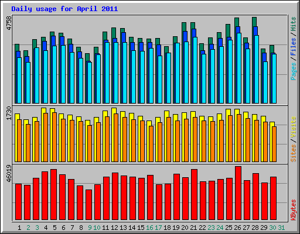
Task: Click the cyan pages bar for day 2
Action: point(28,82)
